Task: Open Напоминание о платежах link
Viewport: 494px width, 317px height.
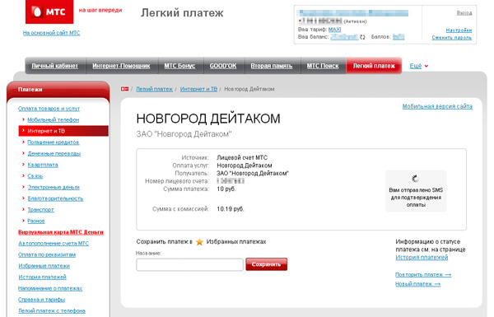Action: pos(50,288)
